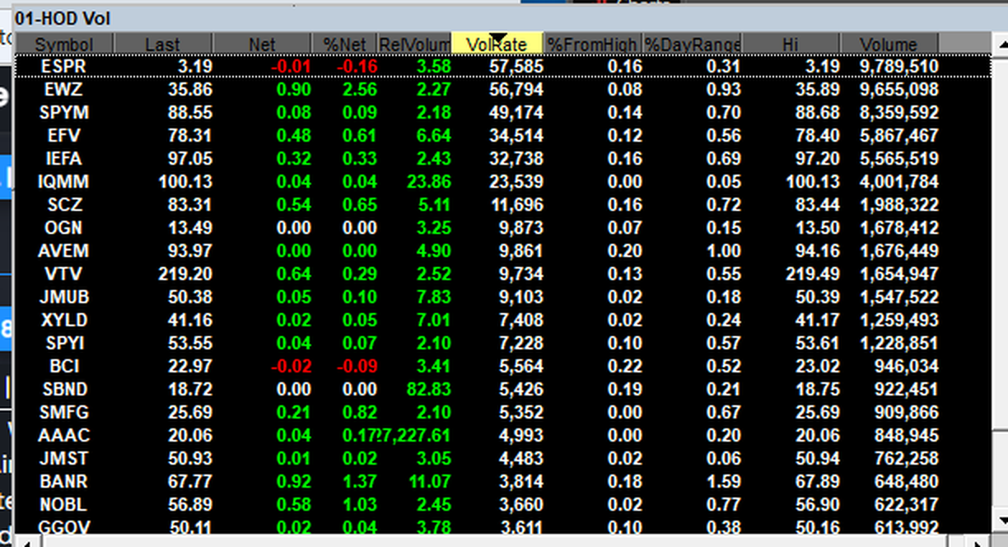Sort by the Net column header
1008x547 pixels.
click(x=262, y=44)
